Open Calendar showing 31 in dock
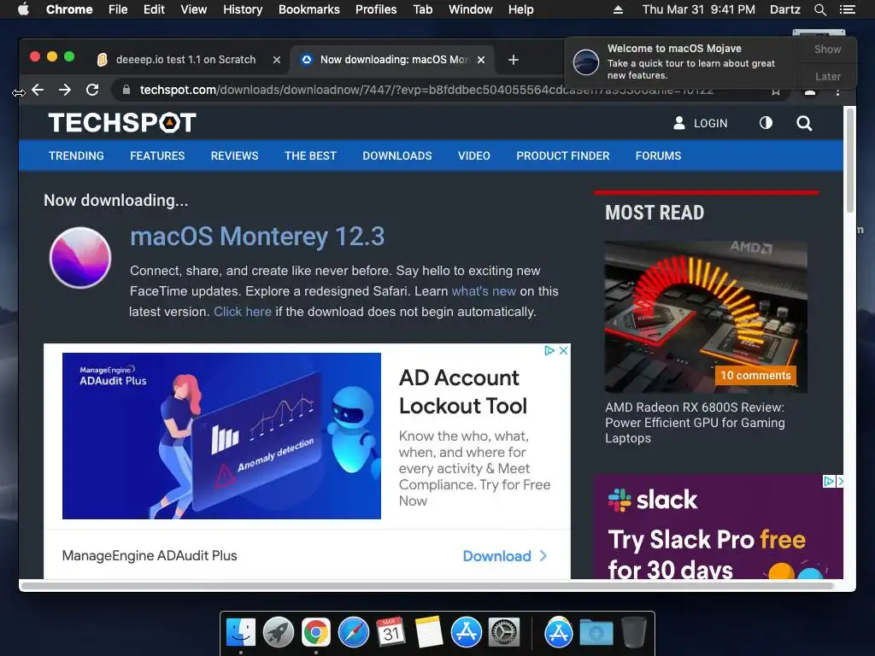The width and height of the screenshot is (875, 656). coord(391,633)
